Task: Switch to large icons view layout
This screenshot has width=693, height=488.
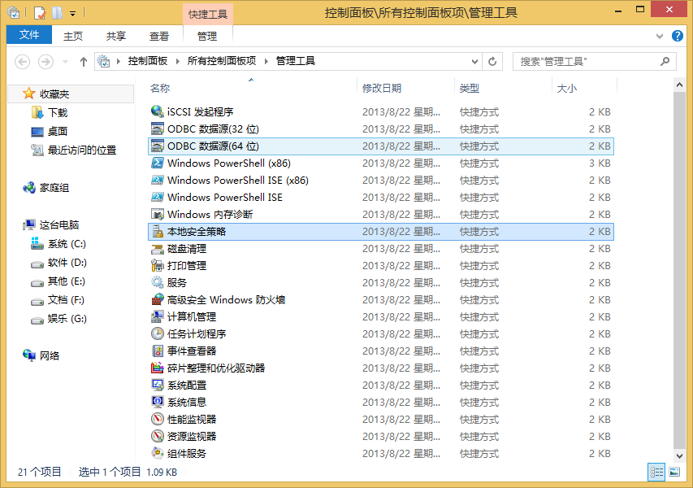Action: [x=674, y=472]
